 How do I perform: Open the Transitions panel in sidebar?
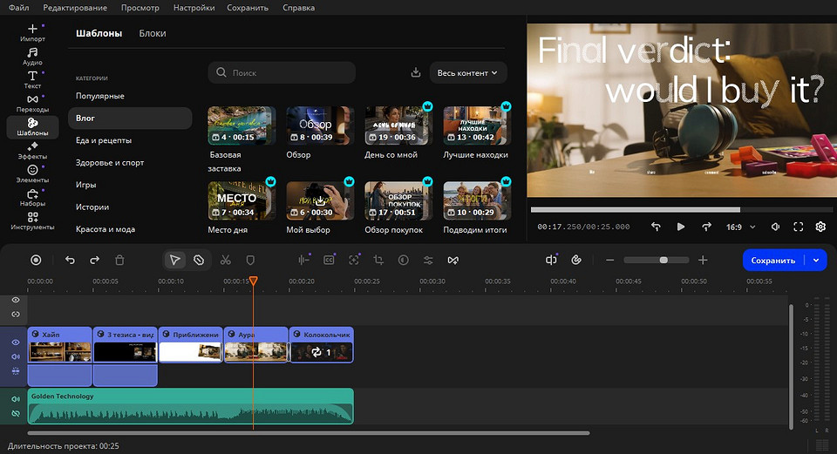[32, 104]
